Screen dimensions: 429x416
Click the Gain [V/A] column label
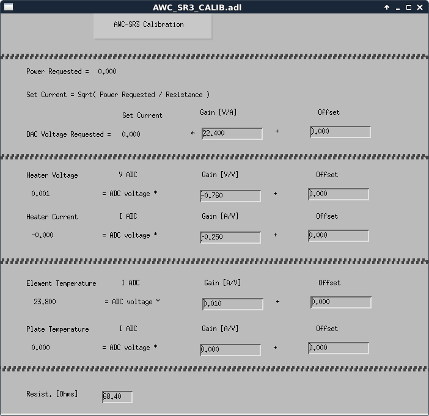(218, 112)
